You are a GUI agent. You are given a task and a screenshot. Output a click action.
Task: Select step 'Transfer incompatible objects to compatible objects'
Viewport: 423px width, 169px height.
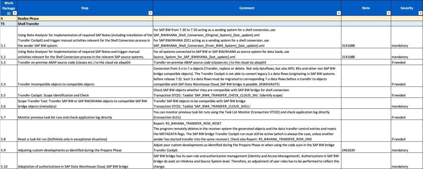click(x=85, y=76)
